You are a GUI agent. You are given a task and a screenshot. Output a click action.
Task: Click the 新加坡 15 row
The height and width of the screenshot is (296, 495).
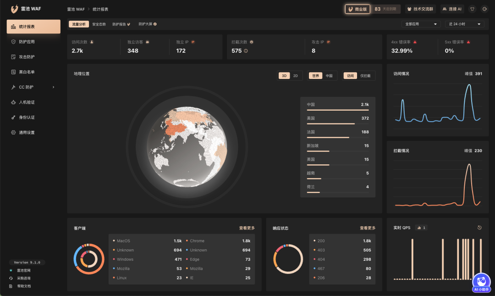pos(338,147)
